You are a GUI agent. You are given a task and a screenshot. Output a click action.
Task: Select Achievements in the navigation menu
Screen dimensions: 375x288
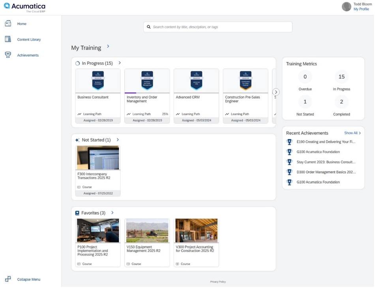tap(28, 55)
